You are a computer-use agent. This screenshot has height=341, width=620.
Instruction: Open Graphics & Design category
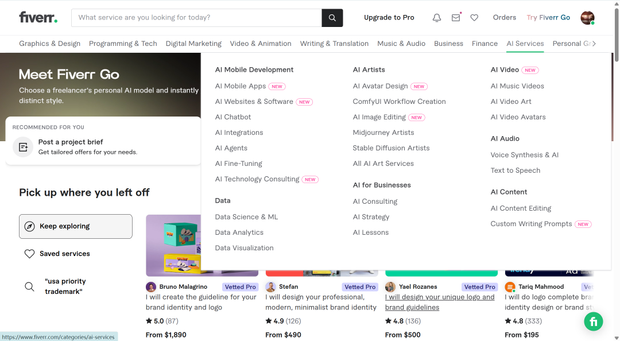[50, 44]
